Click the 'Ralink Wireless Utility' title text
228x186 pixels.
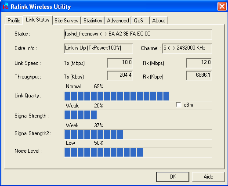[41, 7]
